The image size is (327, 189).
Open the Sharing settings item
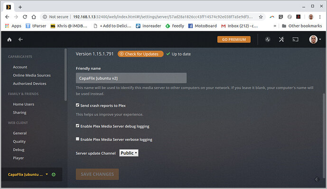[19, 112]
